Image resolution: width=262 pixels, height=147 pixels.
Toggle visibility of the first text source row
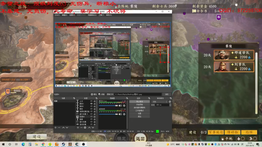pos(91,101)
